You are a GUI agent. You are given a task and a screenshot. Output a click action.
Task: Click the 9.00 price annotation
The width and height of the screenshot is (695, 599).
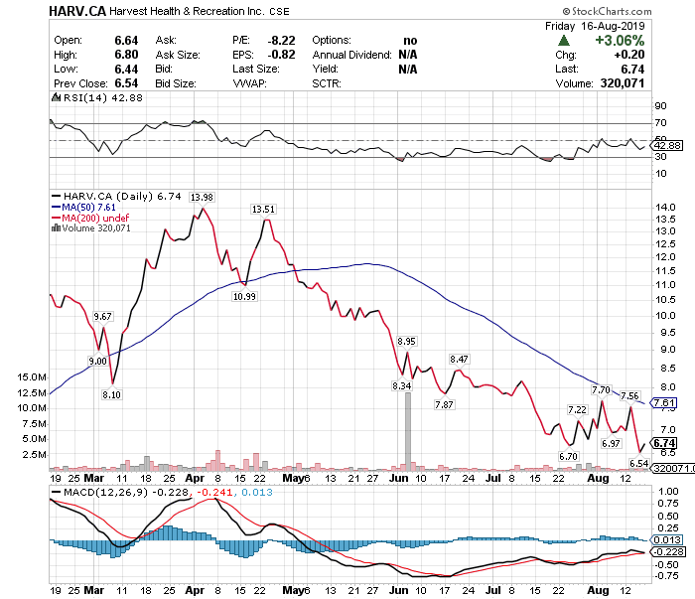98,361
